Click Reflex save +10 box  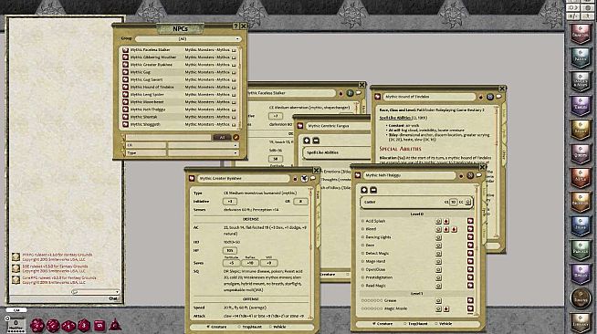[250, 263]
